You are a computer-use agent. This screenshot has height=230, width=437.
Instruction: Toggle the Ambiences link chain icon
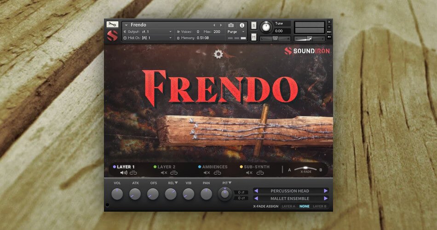[x=218, y=173]
